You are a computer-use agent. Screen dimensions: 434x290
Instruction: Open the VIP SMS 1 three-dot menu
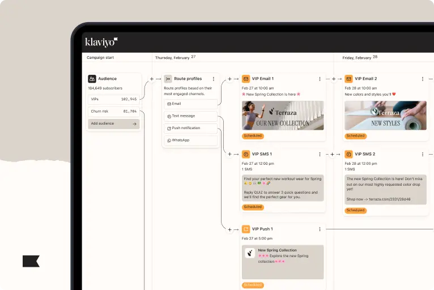[x=320, y=154]
